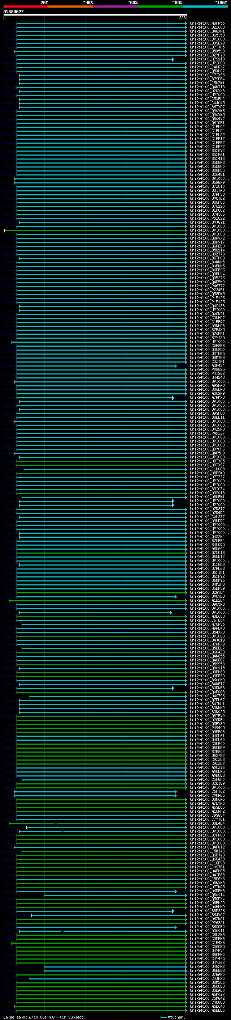The height and width of the screenshot is (1020, 231).
Task: Select the UniRef100_C1M0G8 label
Action: tap(207, 469)
